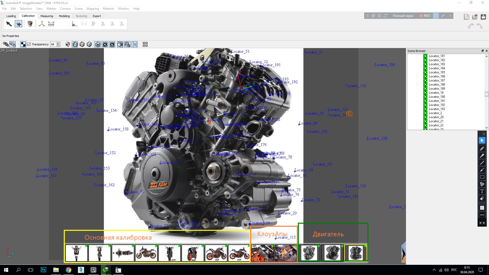Click the Undo curved arrow
This screenshot has width=489, height=275.
[x=471, y=26]
